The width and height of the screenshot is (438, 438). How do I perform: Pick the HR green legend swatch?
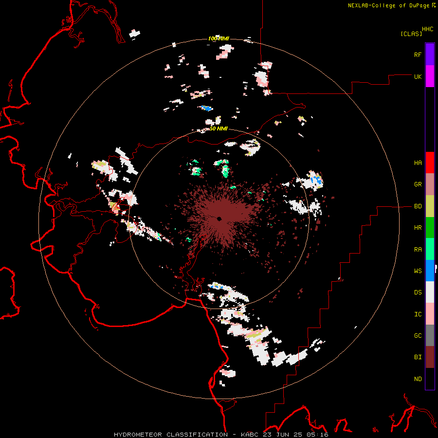click(x=430, y=228)
